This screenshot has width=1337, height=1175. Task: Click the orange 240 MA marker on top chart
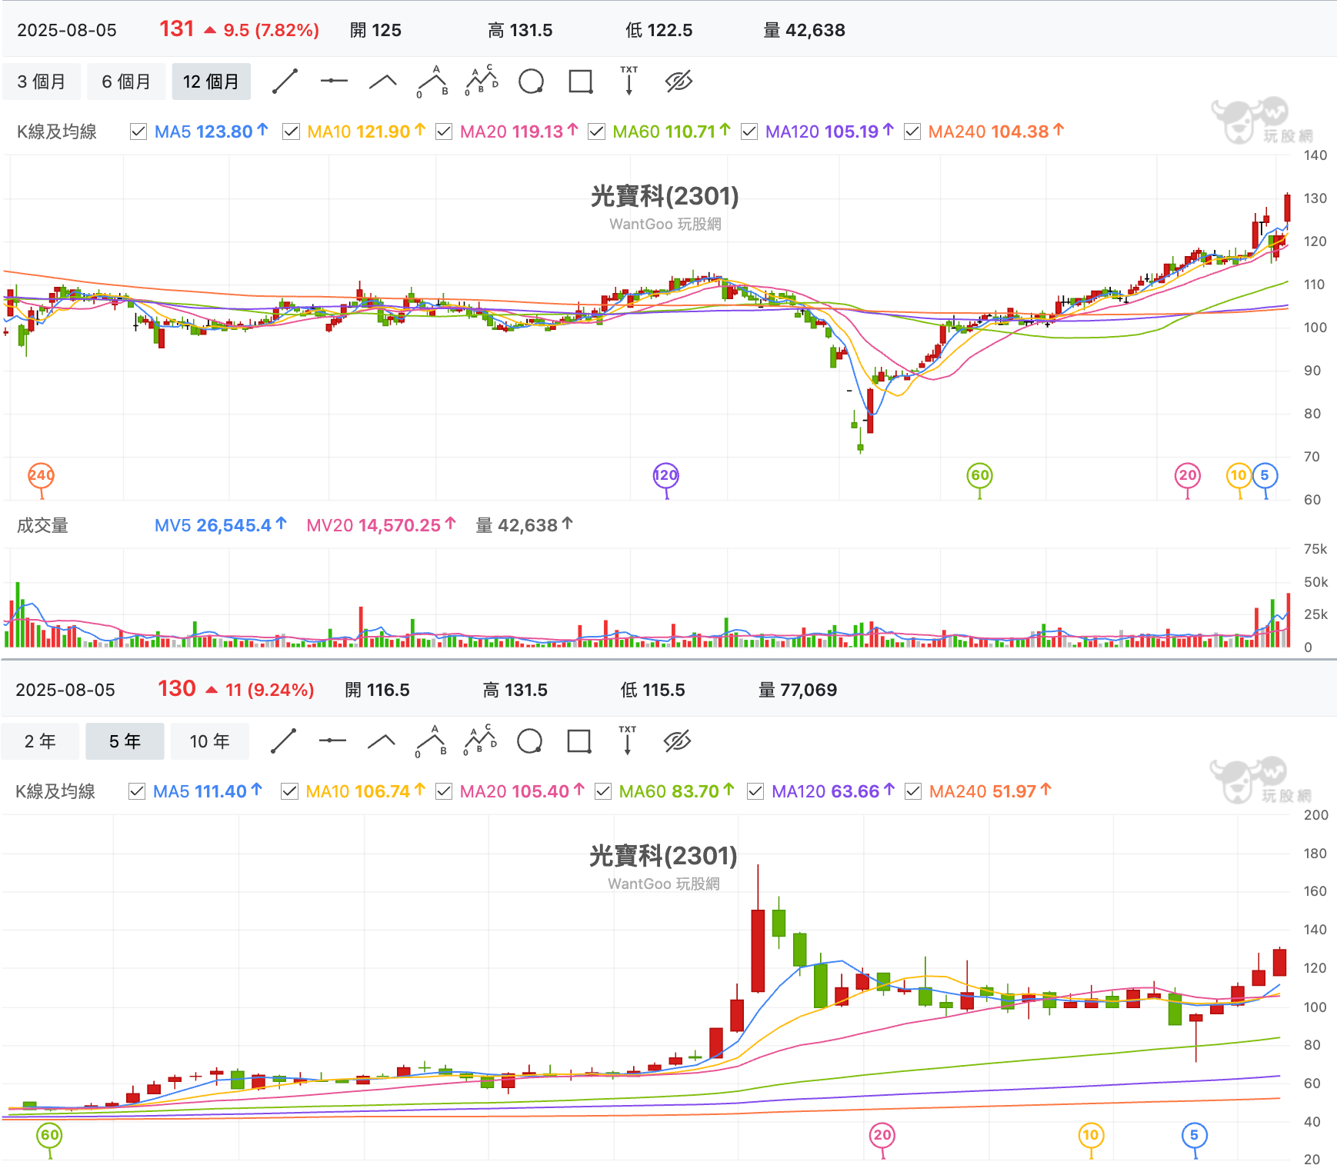pos(42,476)
